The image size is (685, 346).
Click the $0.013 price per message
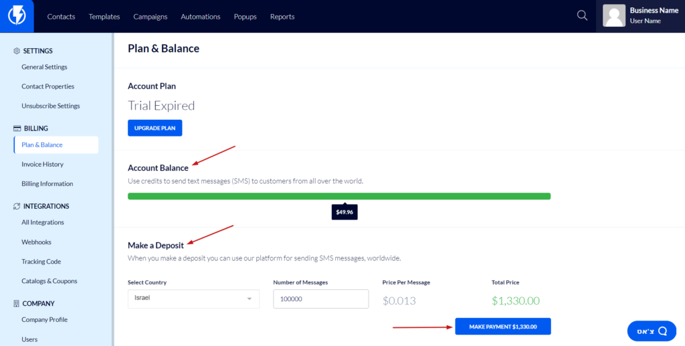click(x=399, y=301)
